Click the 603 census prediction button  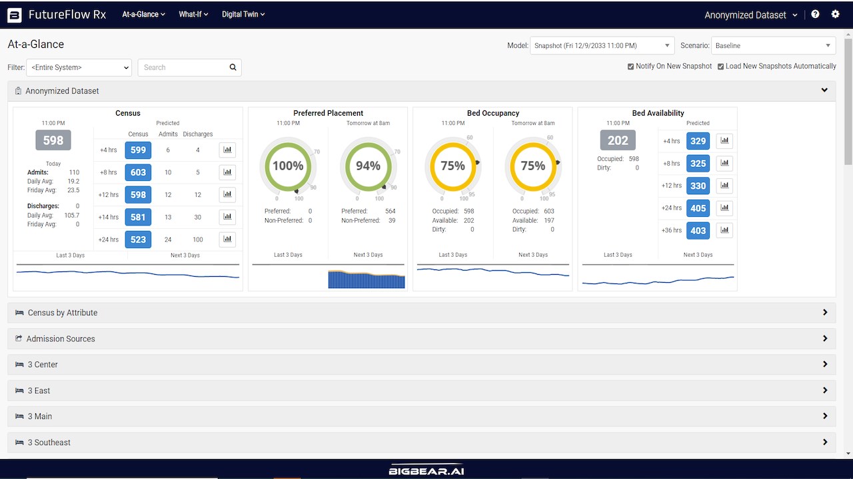pyautogui.click(x=138, y=172)
